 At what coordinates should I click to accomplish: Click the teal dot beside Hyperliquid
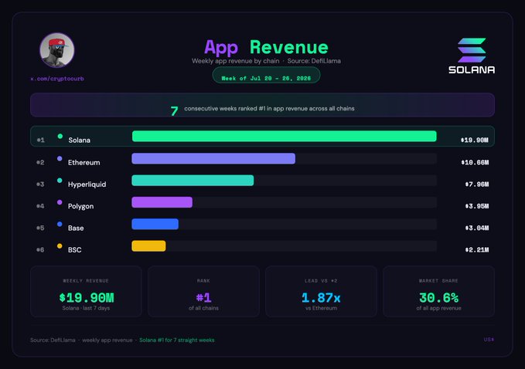tap(60, 181)
